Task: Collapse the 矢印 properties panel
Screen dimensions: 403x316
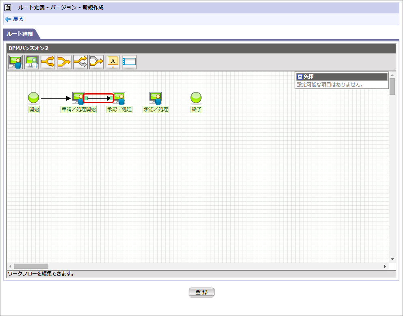Action: coord(300,77)
